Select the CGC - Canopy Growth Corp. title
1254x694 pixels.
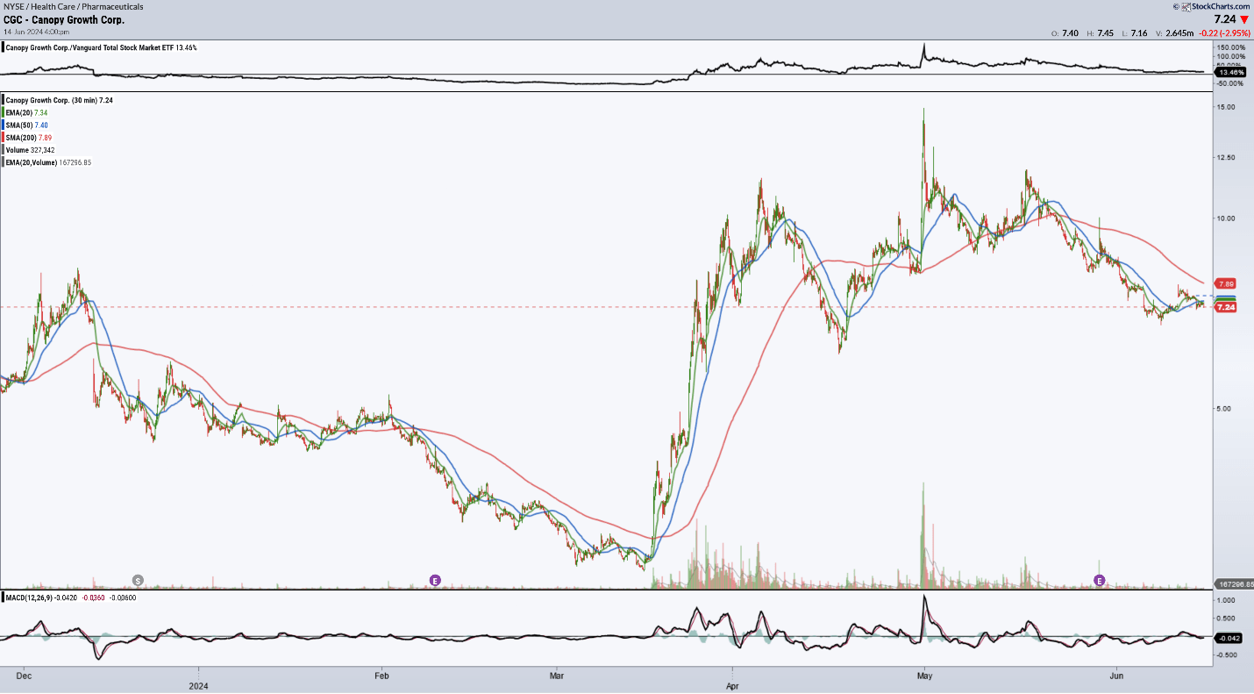tap(64, 19)
